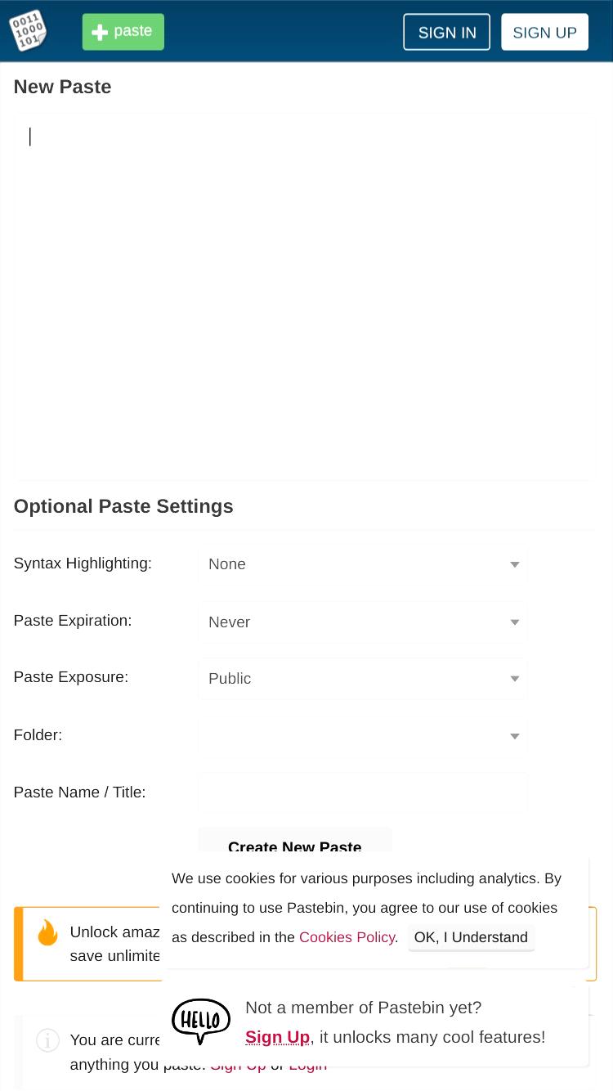Click the Optional Paste Settings heading
Screen dimensions: 613x1091
point(123,506)
